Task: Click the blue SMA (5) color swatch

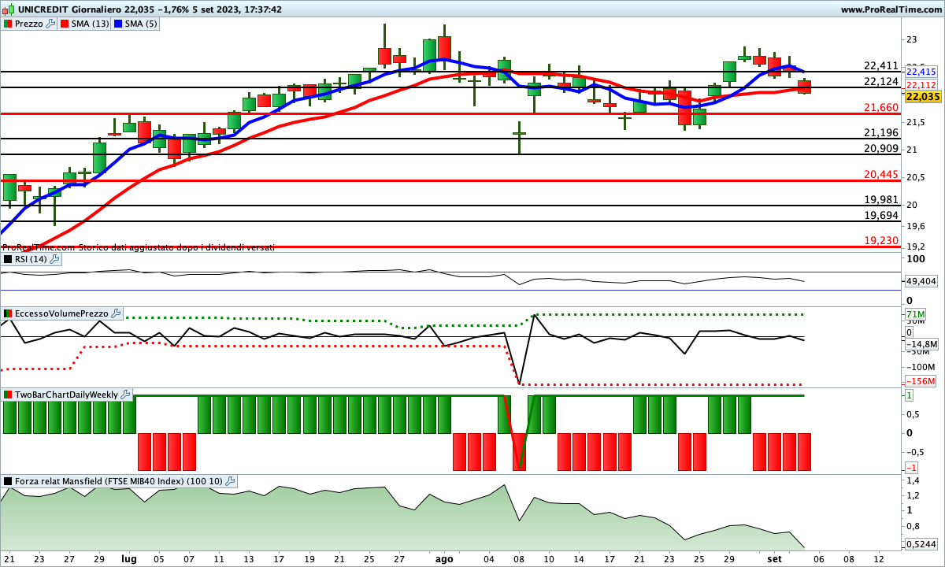Action: pos(119,24)
